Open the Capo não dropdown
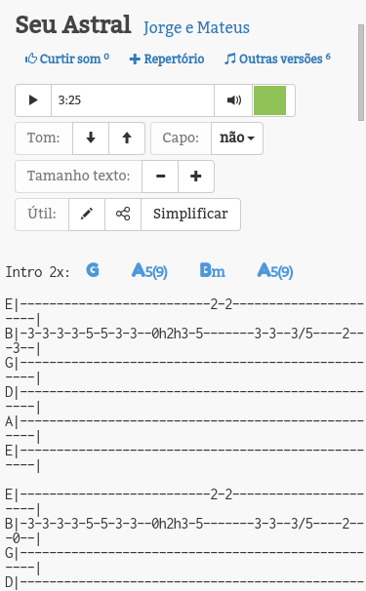This screenshot has width=366, height=591. pos(237,138)
